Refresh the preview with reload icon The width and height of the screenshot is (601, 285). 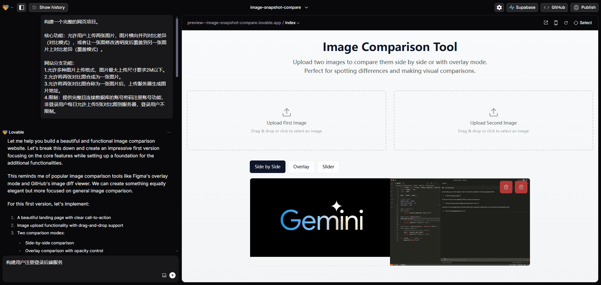tap(566, 23)
